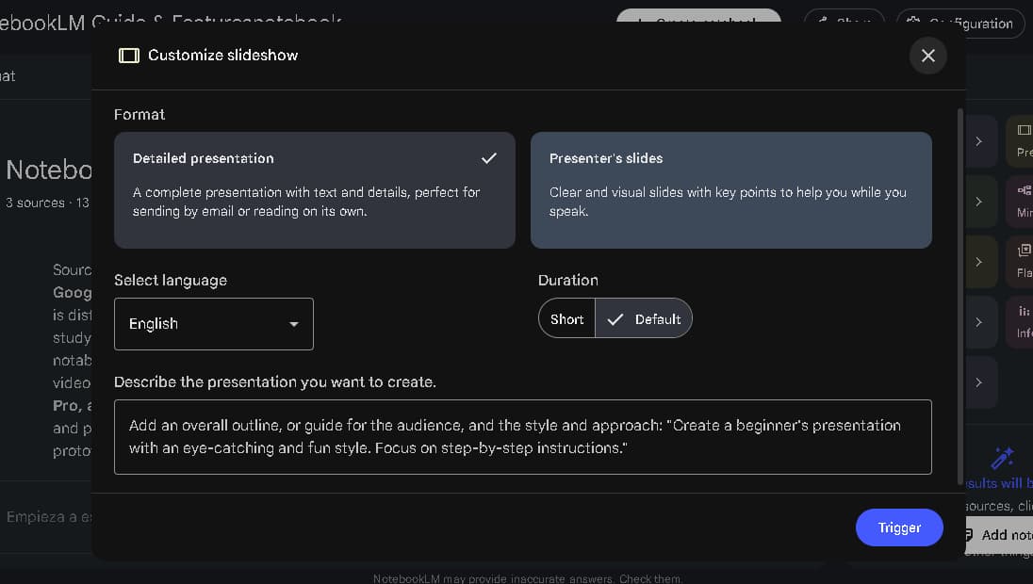Screen dimensions: 1033x584
Task: Set duration to Short
Action: click(566, 319)
